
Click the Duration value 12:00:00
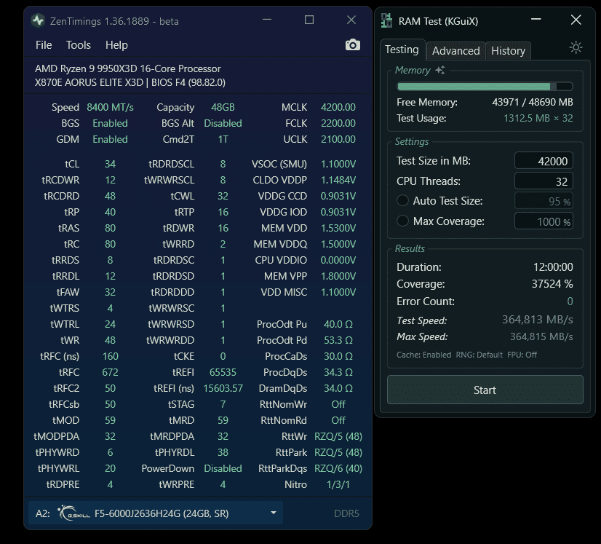coord(553,267)
